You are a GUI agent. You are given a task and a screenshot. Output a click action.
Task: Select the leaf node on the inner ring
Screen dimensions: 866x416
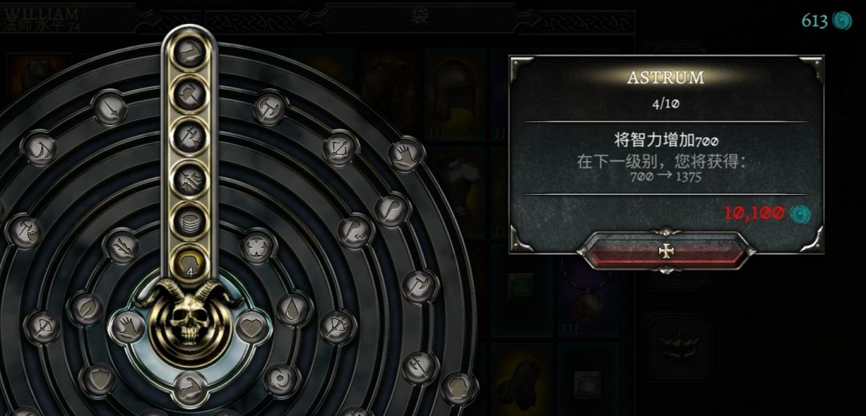[x=86, y=309]
